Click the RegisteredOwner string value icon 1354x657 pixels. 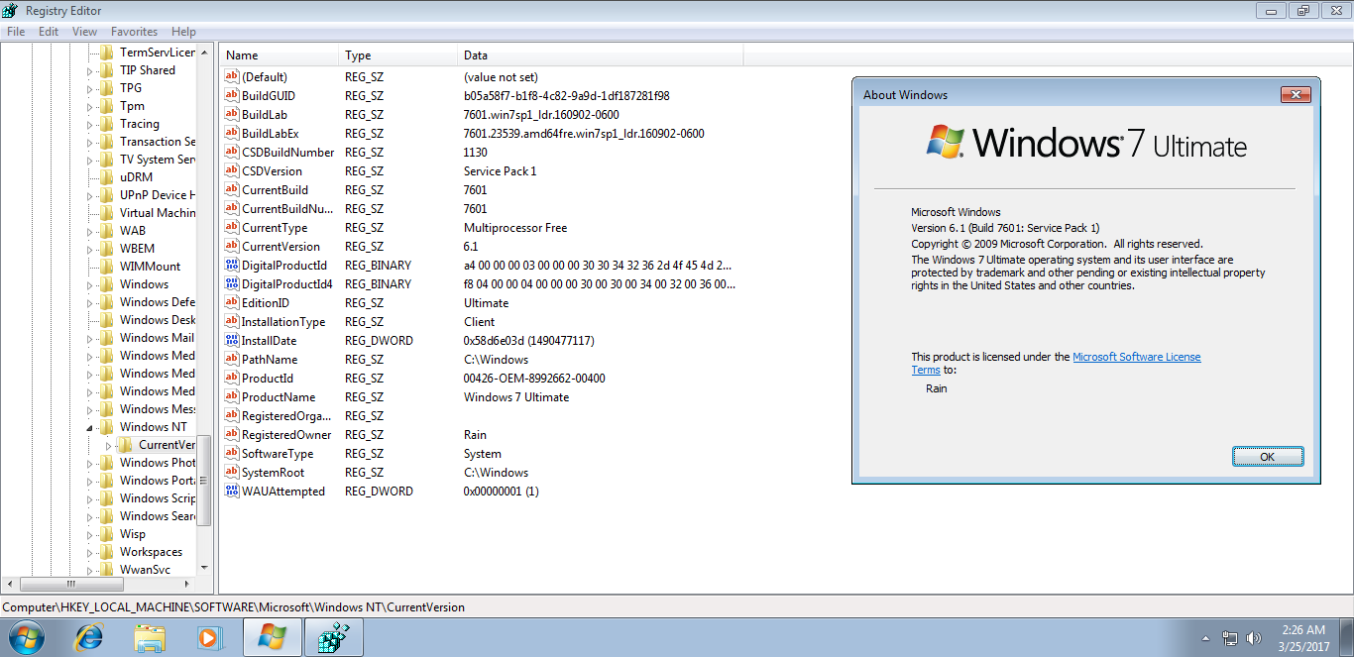click(x=232, y=435)
